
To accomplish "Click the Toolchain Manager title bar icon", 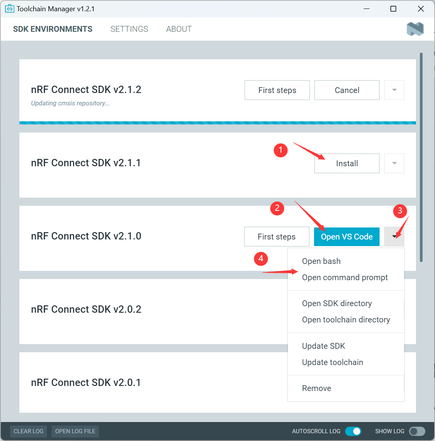I will pos(9,8).
